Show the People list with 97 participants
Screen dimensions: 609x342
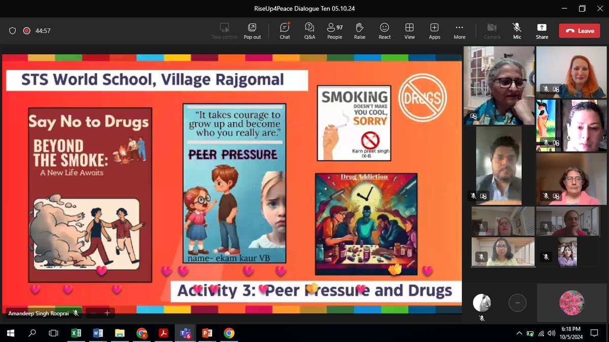pos(334,30)
